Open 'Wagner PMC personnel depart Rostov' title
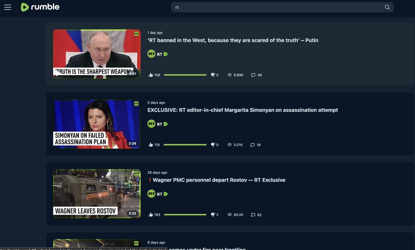Screen dimensions: 415x250 (x=216, y=180)
